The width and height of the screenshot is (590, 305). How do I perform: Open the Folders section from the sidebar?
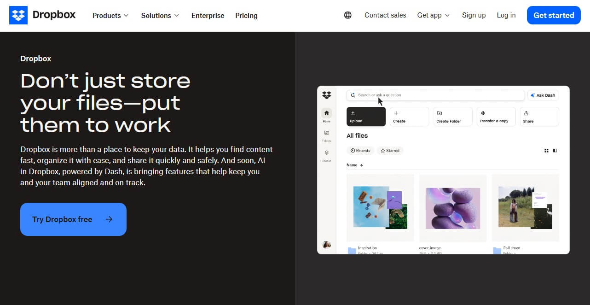(x=326, y=134)
